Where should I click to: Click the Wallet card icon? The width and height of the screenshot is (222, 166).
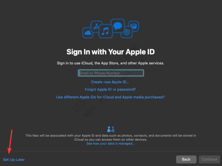[x=133, y=26]
